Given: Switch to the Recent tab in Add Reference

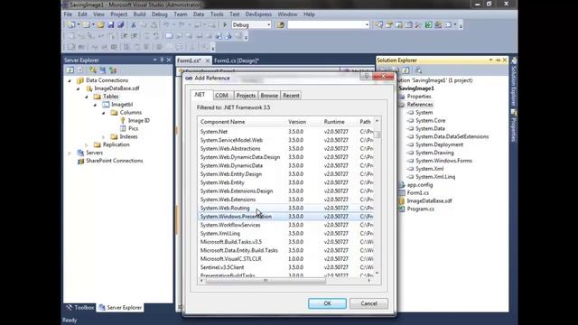Looking at the screenshot, I should coord(291,96).
